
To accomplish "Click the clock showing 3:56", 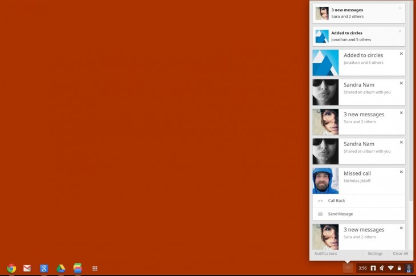I will point(362,268).
